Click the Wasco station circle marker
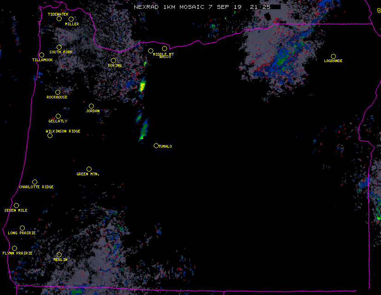Viewport: 381px width, 295px height. [164, 48]
